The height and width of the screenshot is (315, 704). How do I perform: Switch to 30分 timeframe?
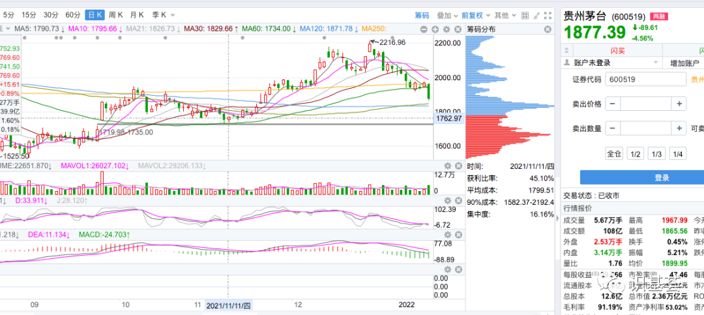51,15
